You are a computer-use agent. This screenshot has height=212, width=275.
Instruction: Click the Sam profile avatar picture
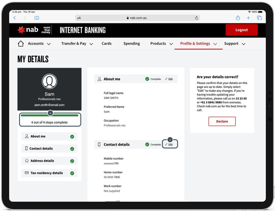pos(49,82)
